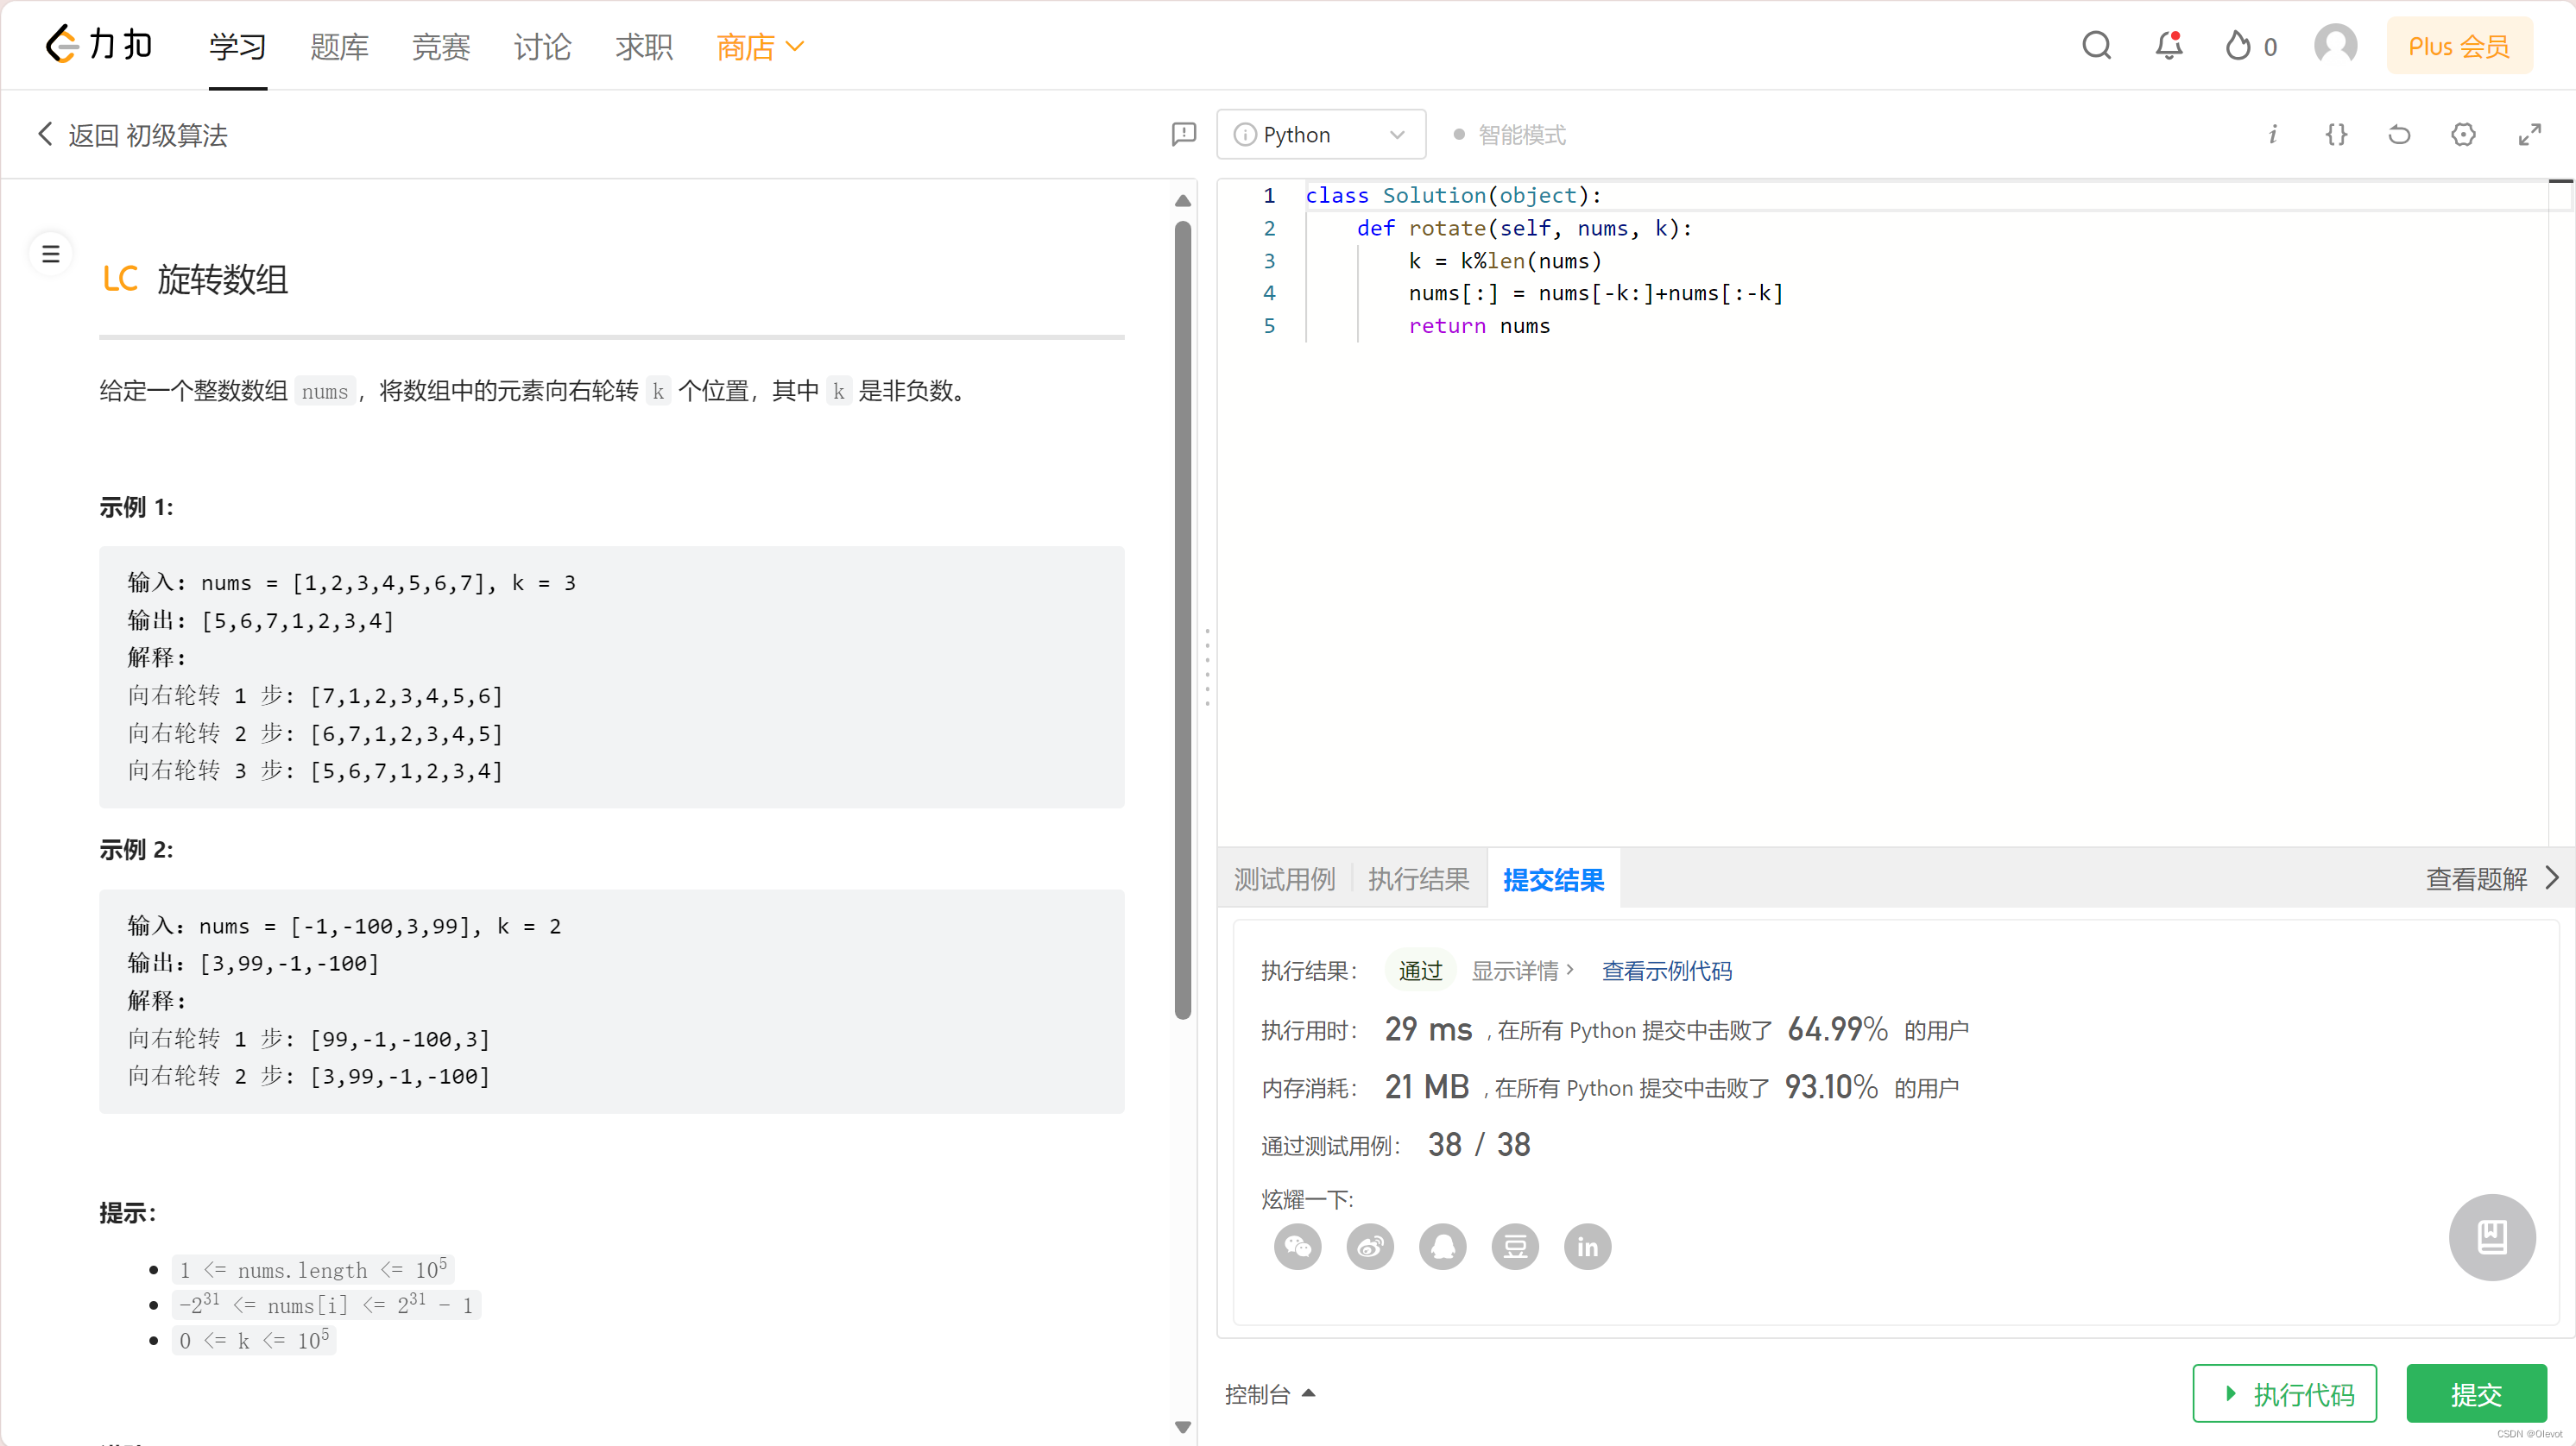
Task: Reset code with the revert arrow icon
Action: (2399, 134)
